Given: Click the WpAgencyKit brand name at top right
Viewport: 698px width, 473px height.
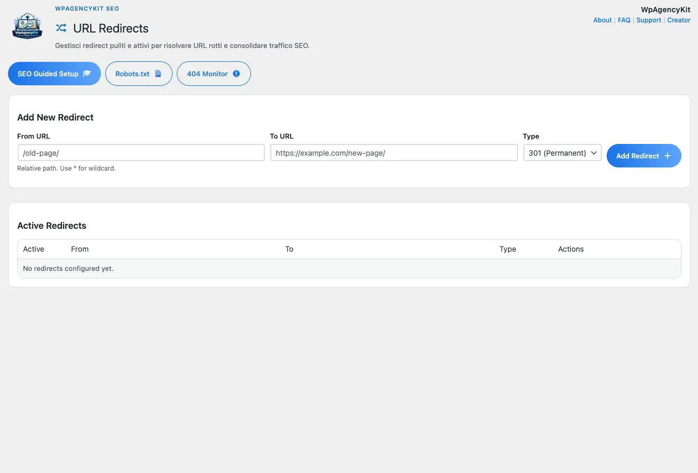Looking at the screenshot, I should (x=666, y=10).
